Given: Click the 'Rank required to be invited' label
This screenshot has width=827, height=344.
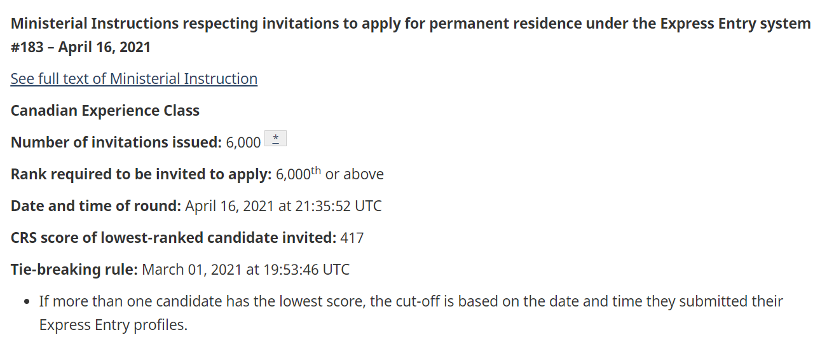Looking at the screenshot, I should (141, 174).
